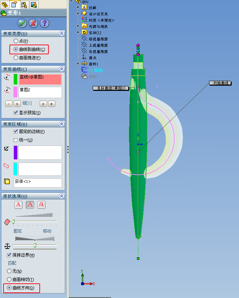Click the 初始曲线 callout label
The image size is (239, 298).
click(x=220, y=83)
